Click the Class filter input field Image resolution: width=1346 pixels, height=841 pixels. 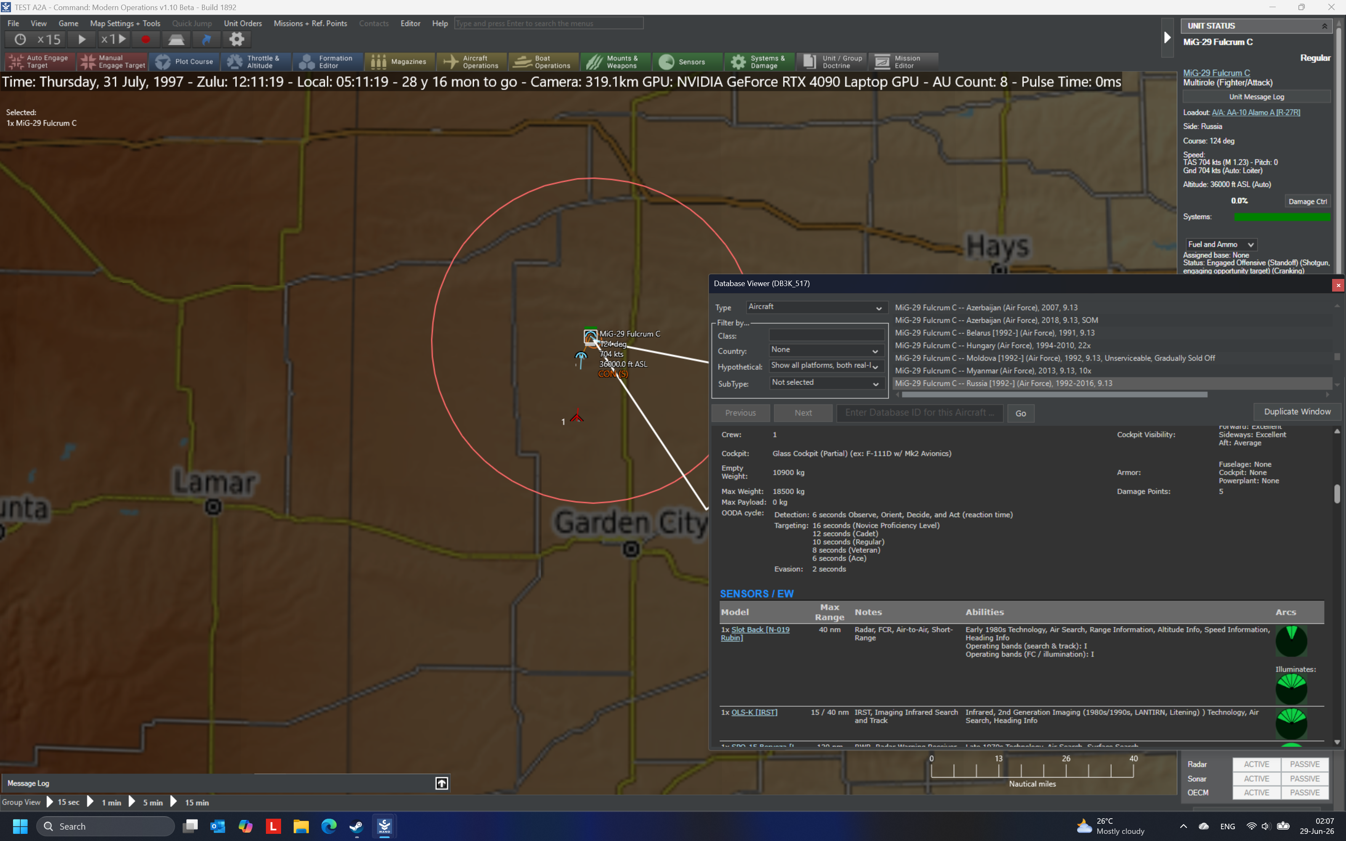826,335
